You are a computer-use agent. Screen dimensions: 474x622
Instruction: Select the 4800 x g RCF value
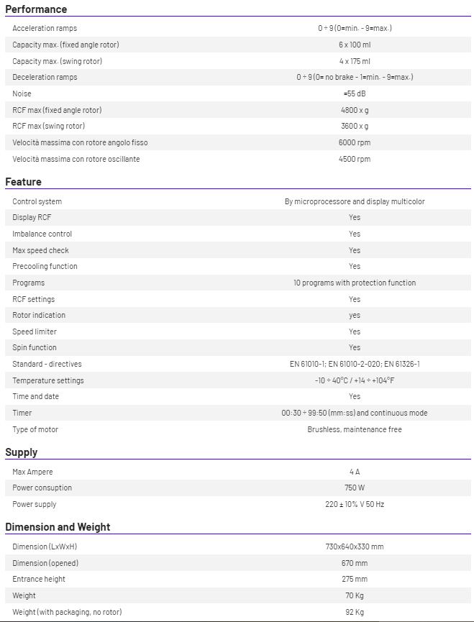pyautogui.click(x=355, y=110)
